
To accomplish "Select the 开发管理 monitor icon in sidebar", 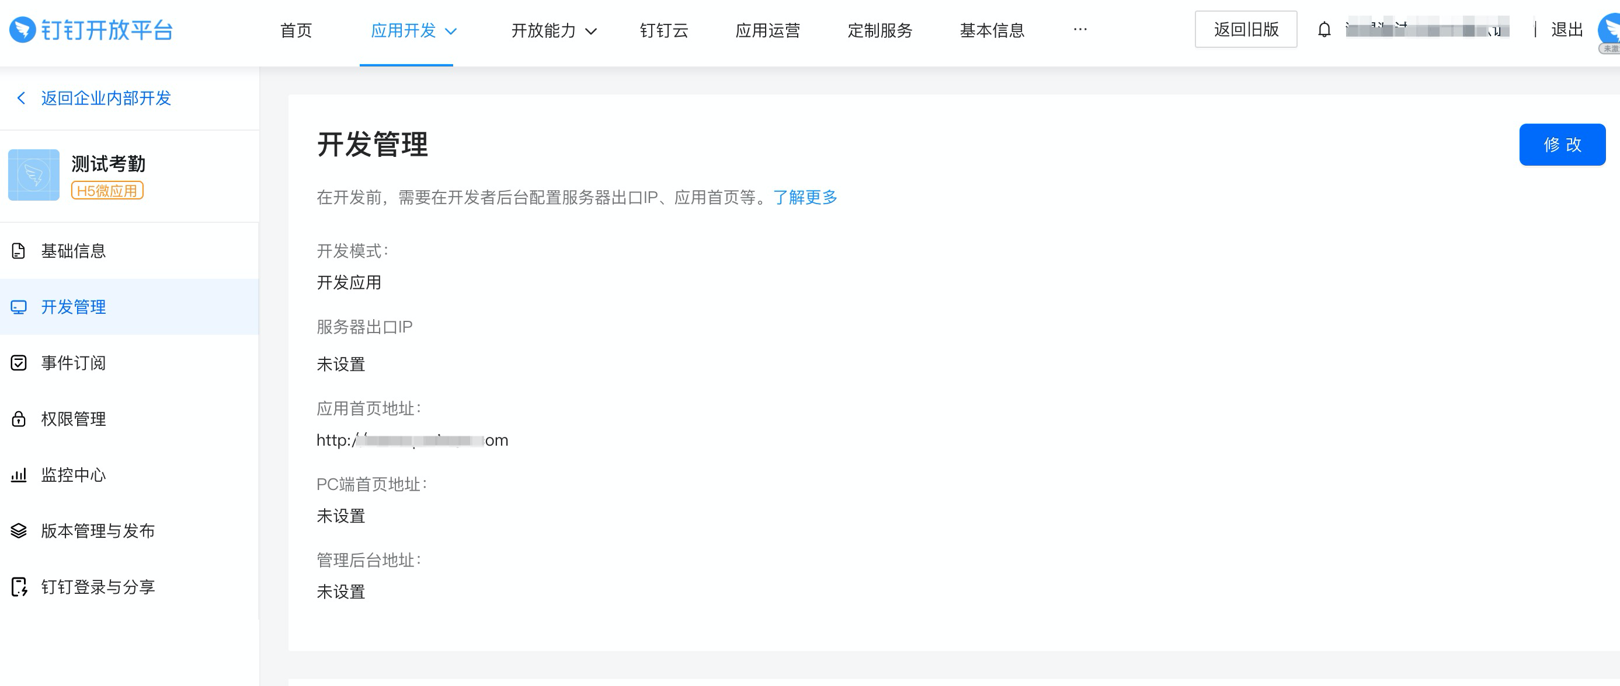I will pos(19,307).
